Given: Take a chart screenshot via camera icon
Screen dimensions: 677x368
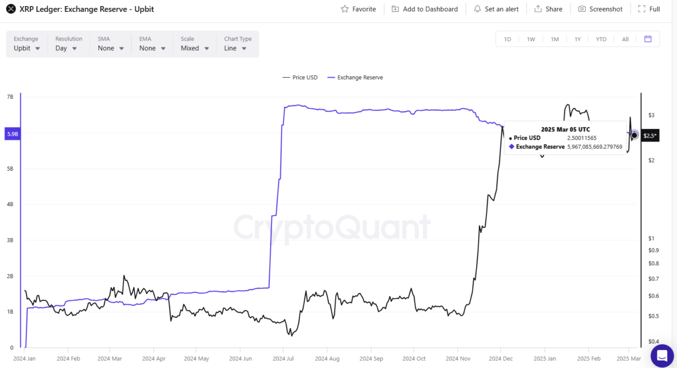Looking at the screenshot, I should click(582, 9).
